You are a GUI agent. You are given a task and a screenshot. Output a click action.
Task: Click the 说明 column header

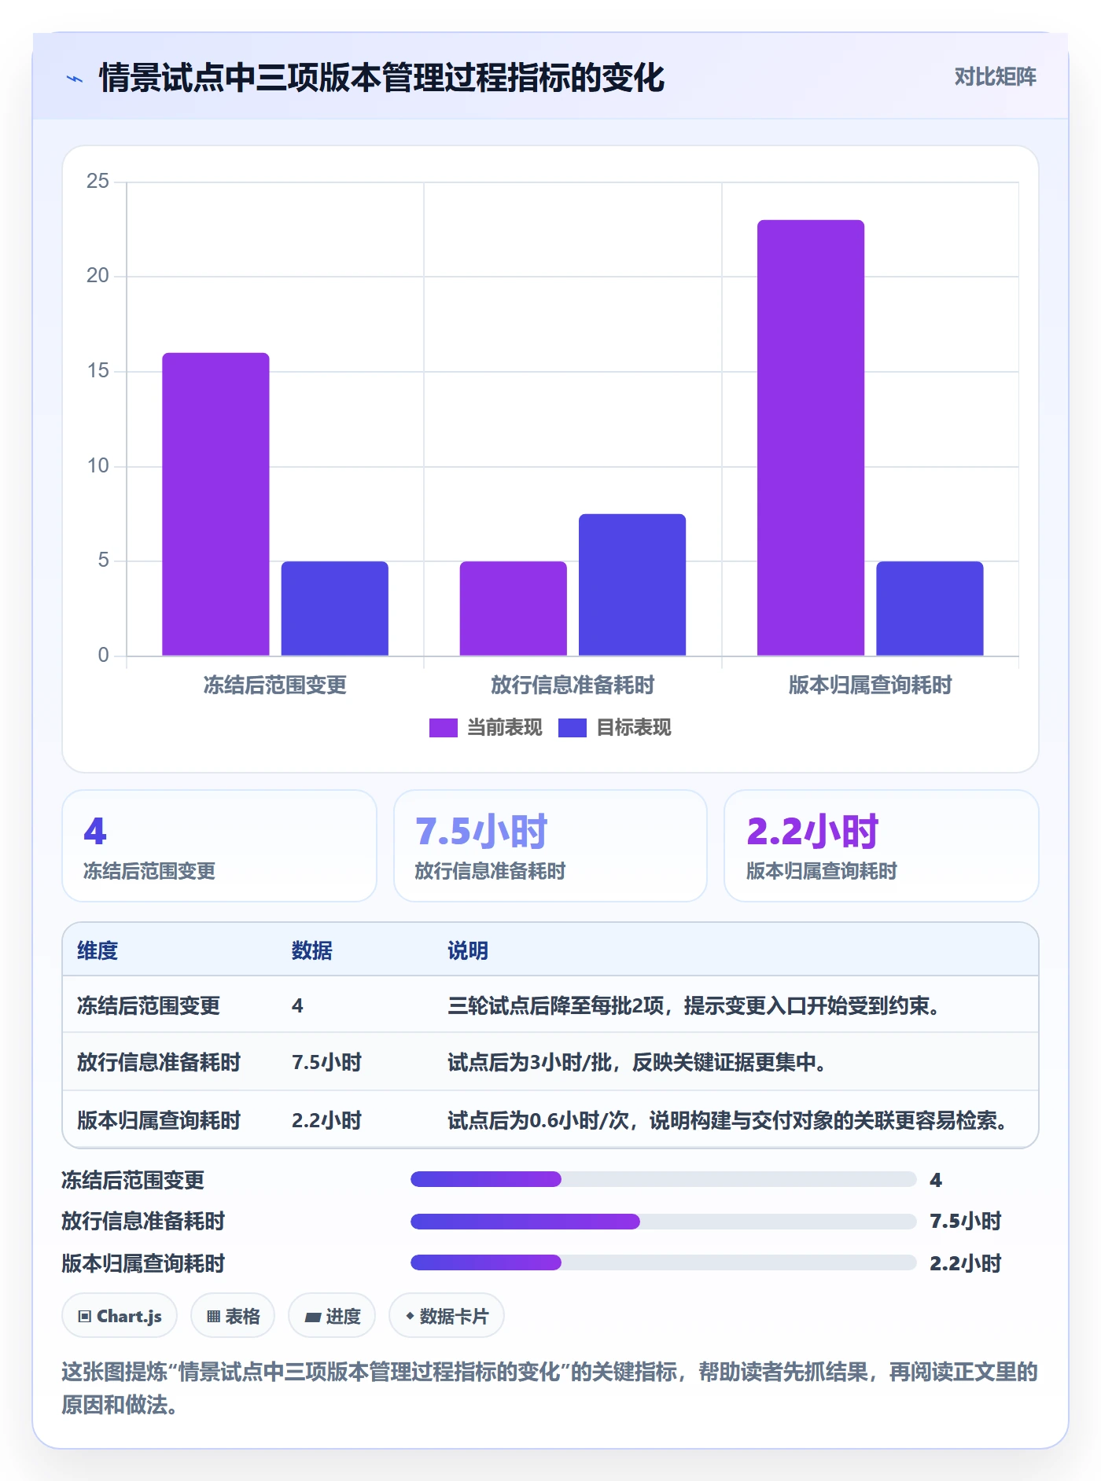point(468,950)
